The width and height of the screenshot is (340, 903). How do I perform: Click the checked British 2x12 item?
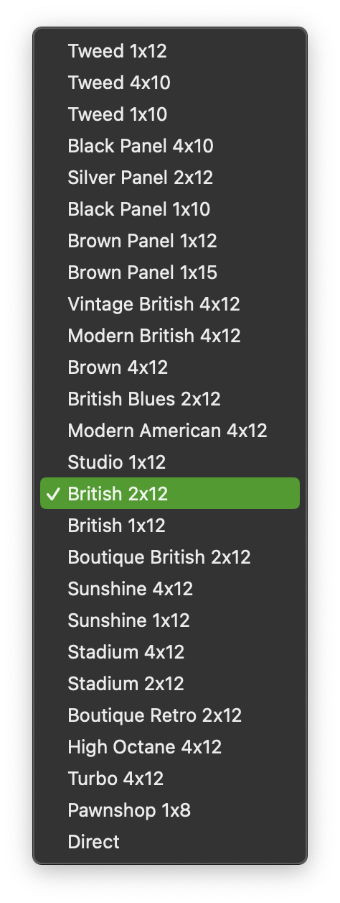coord(170,494)
